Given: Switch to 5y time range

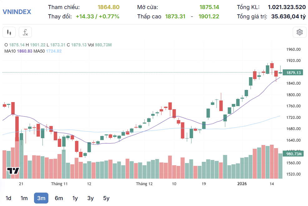Looking at the screenshot, I should 106,198.
